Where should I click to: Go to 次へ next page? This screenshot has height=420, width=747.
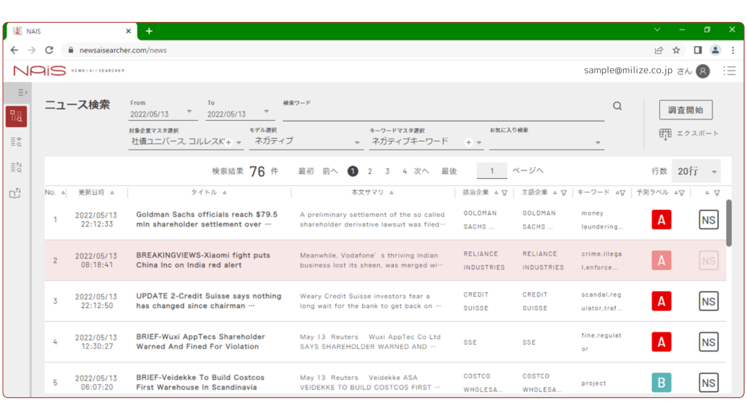point(421,171)
